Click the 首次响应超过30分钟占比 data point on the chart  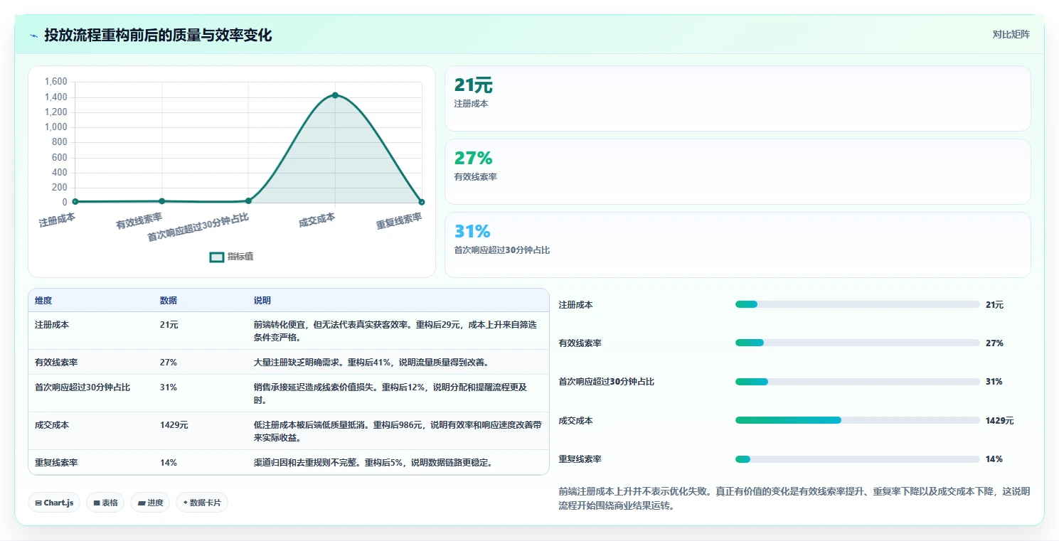[x=248, y=201]
